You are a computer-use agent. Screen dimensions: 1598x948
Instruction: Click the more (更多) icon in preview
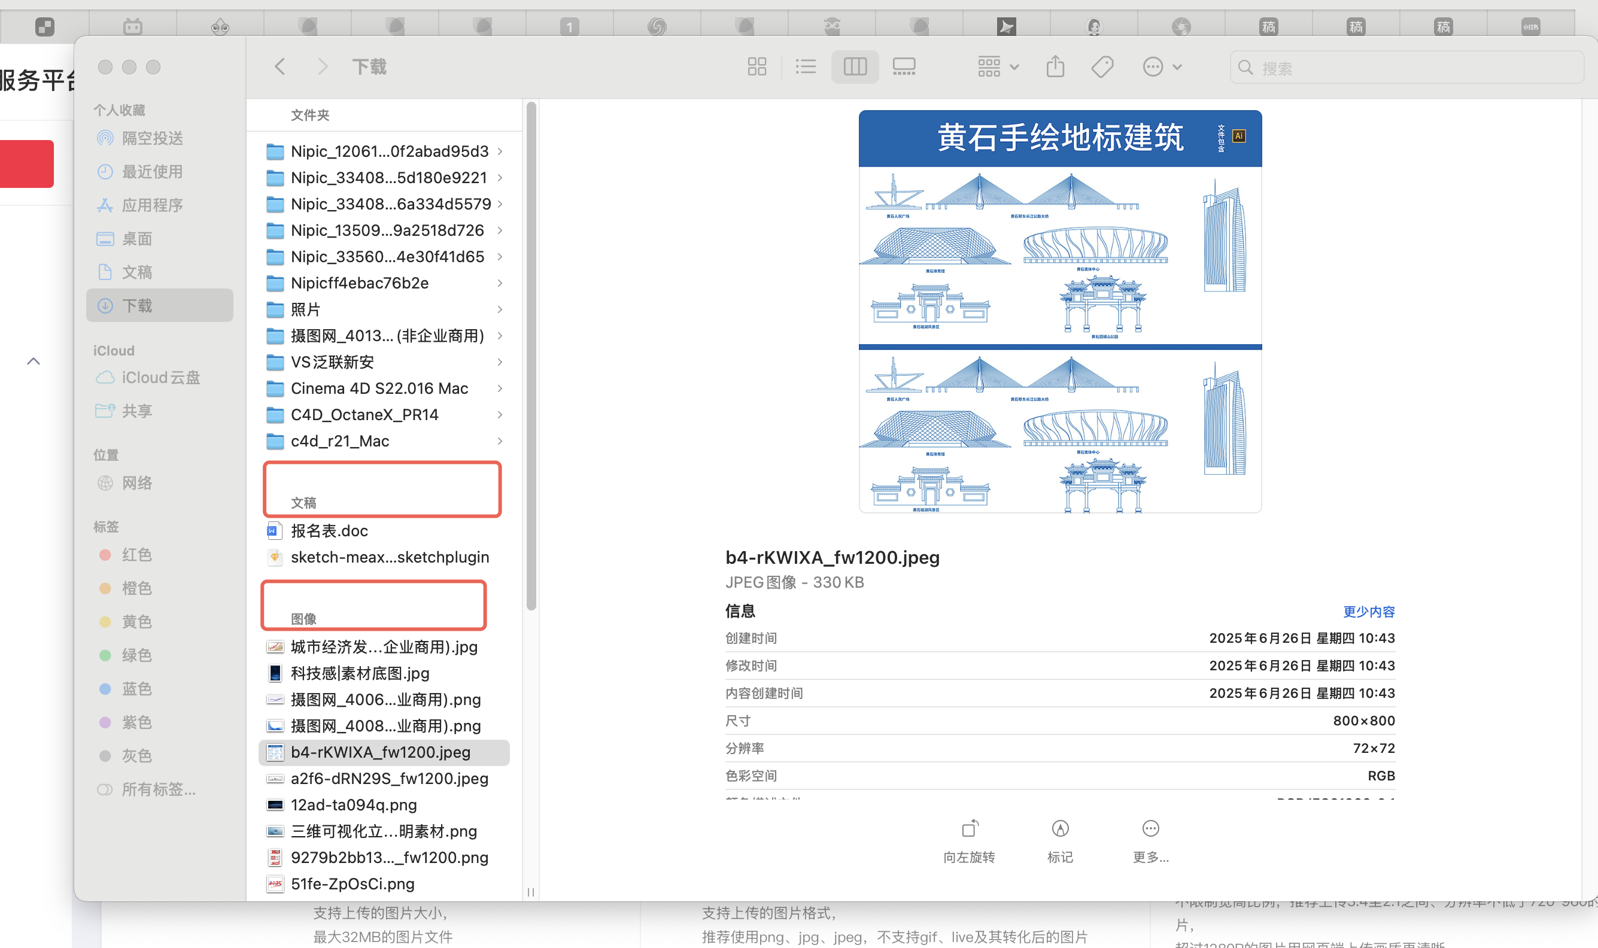tap(1150, 828)
